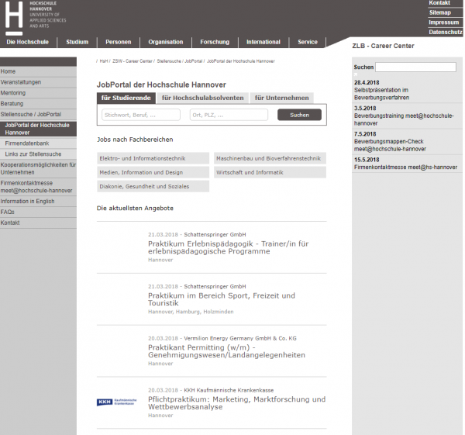Open Praktikum im Bereich Sport, Freizeit offer

222,299
